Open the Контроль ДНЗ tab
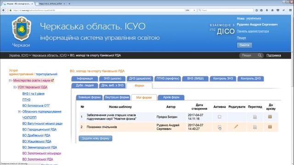This screenshot has width=294, height=165. coord(251,78)
